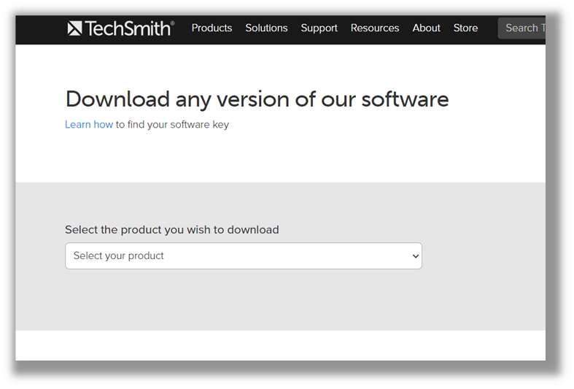
Task: Click the 'to find your software key' text
Action: (172, 125)
